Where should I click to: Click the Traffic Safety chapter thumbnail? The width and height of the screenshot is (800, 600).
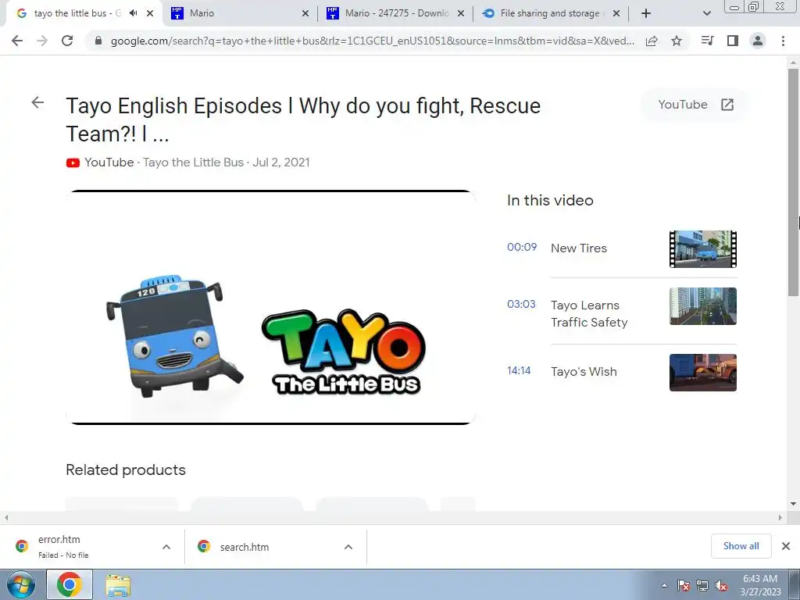[x=703, y=306]
